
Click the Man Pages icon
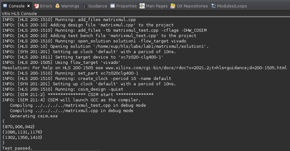[142, 6]
